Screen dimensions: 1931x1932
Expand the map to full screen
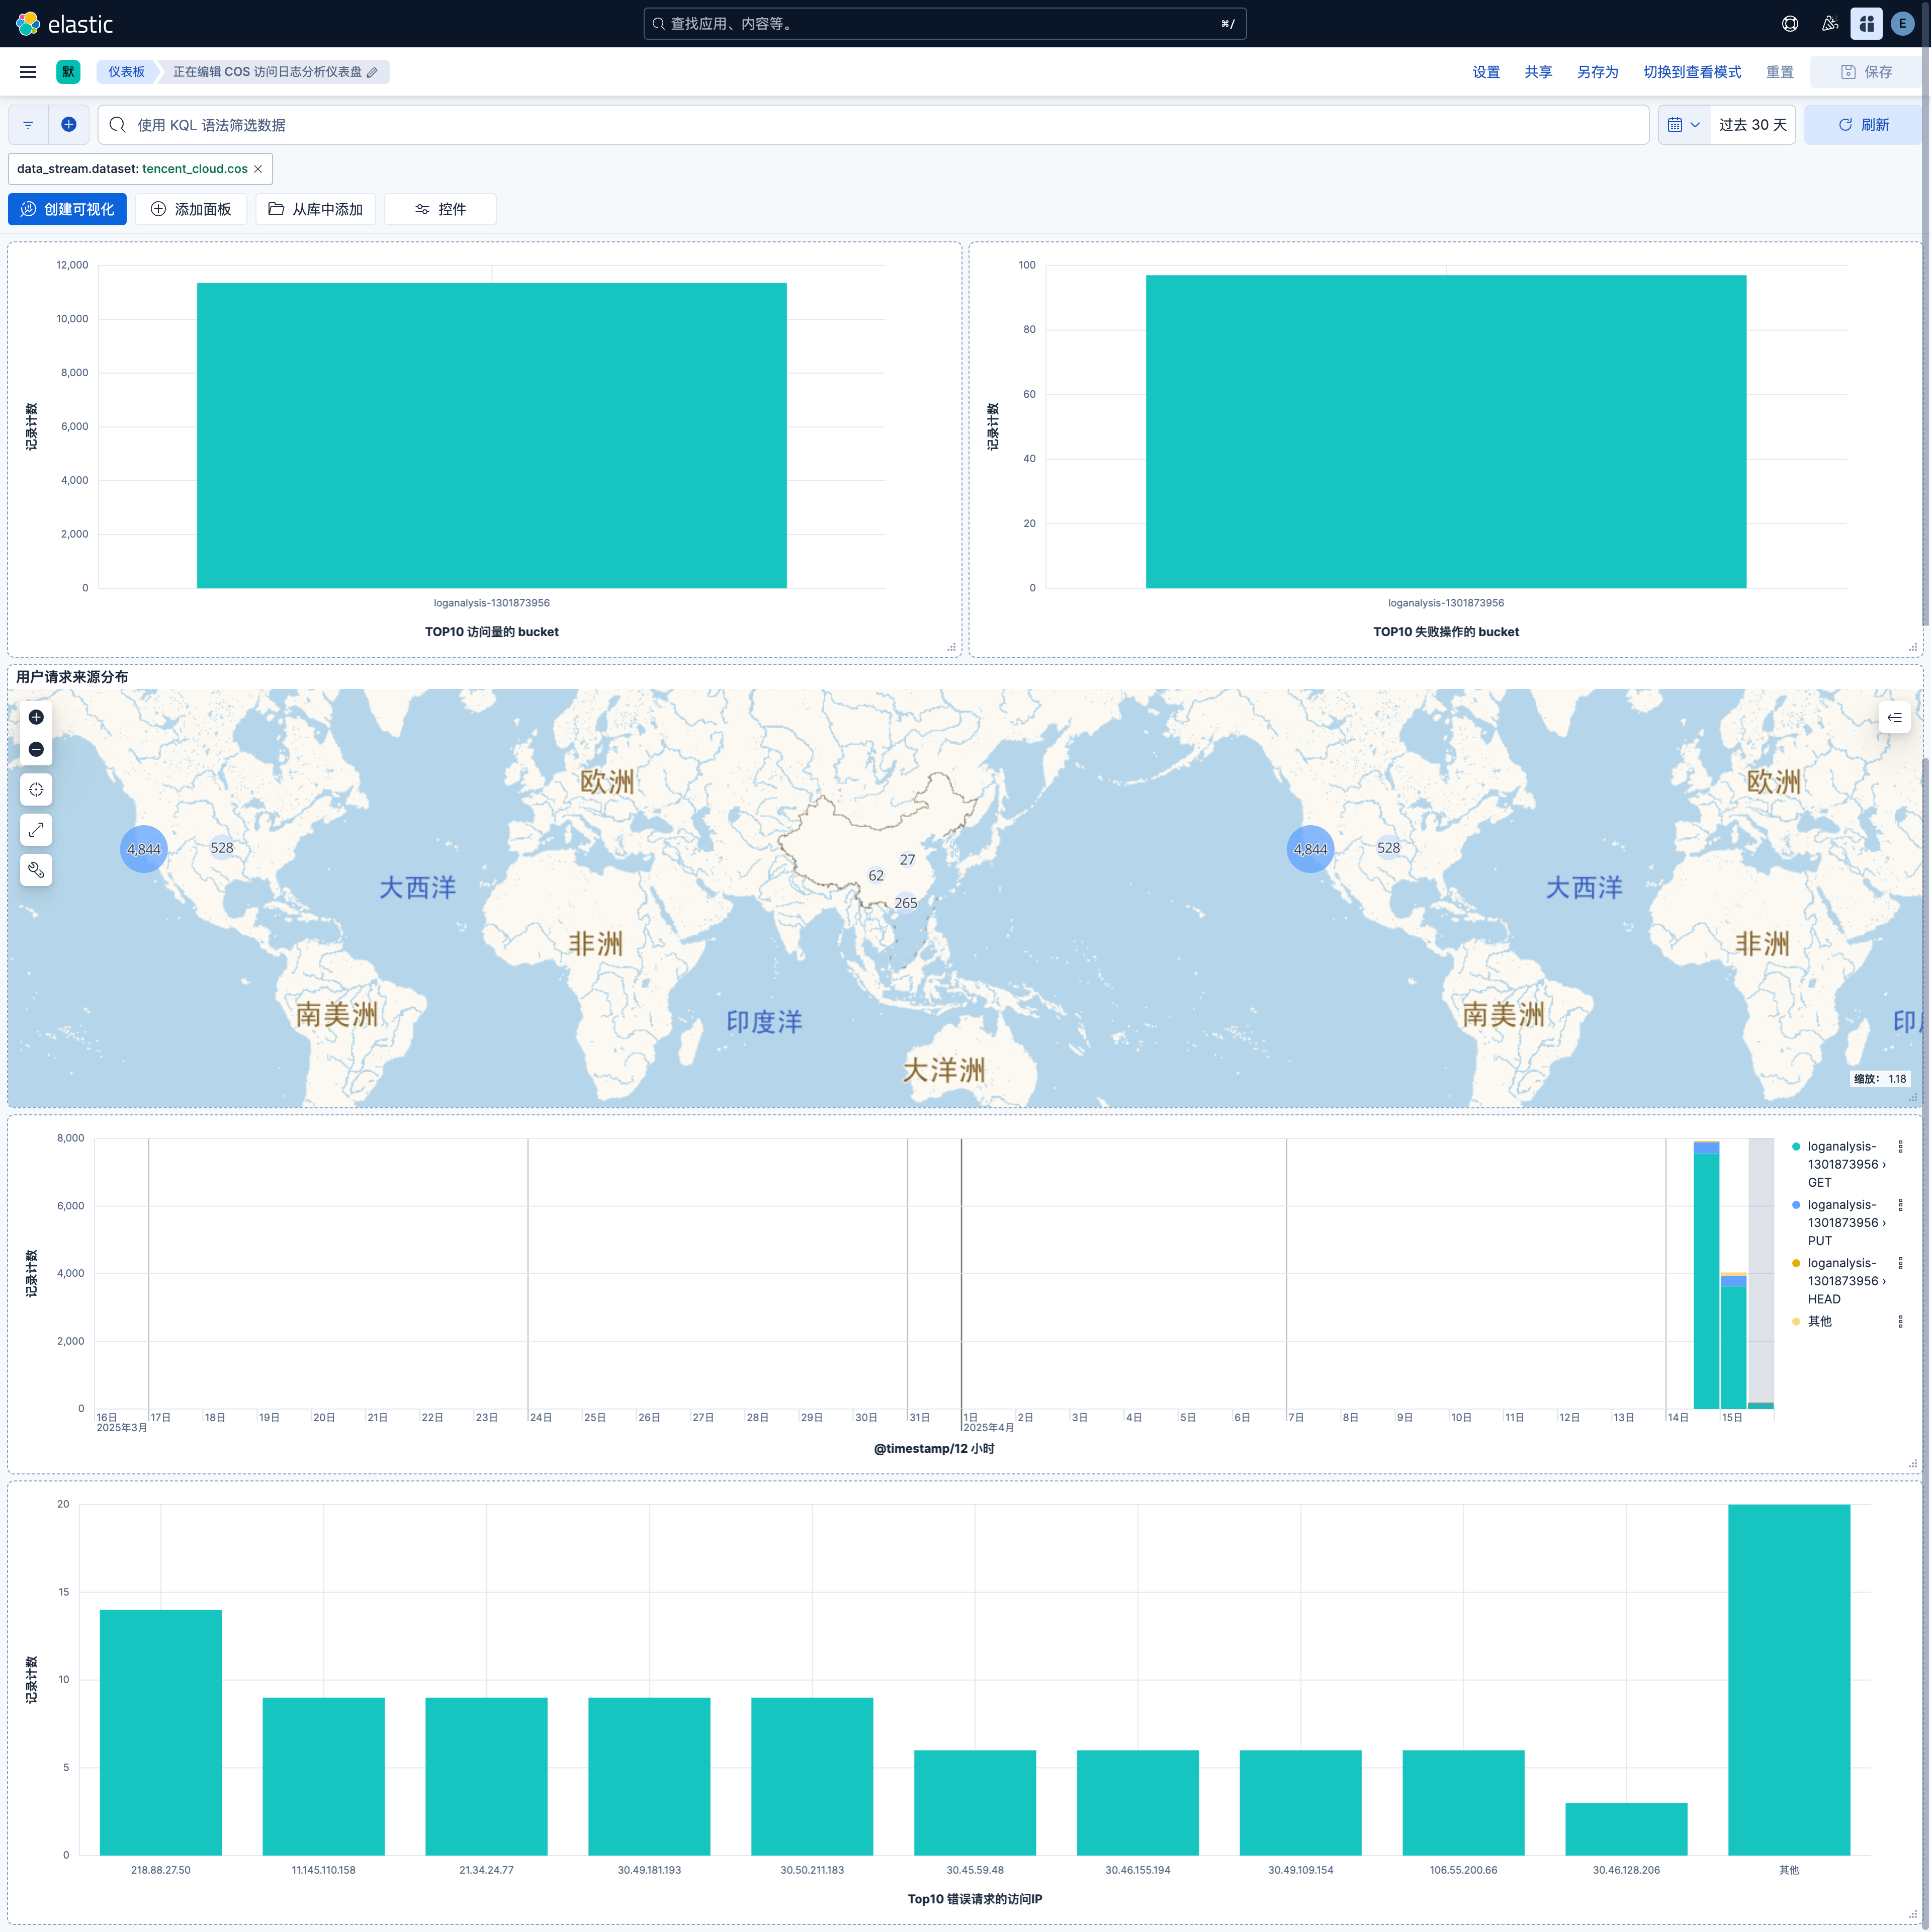coord(36,830)
